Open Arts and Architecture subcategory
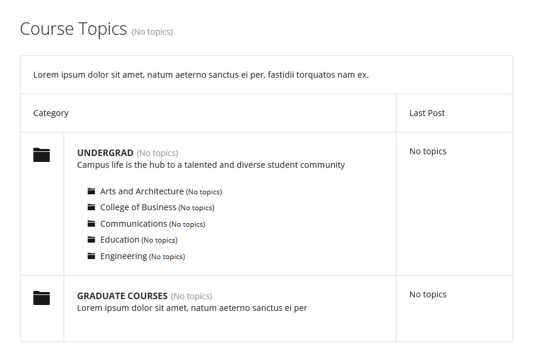The height and width of the screenshot is (358, 535). tap(142, 191)
